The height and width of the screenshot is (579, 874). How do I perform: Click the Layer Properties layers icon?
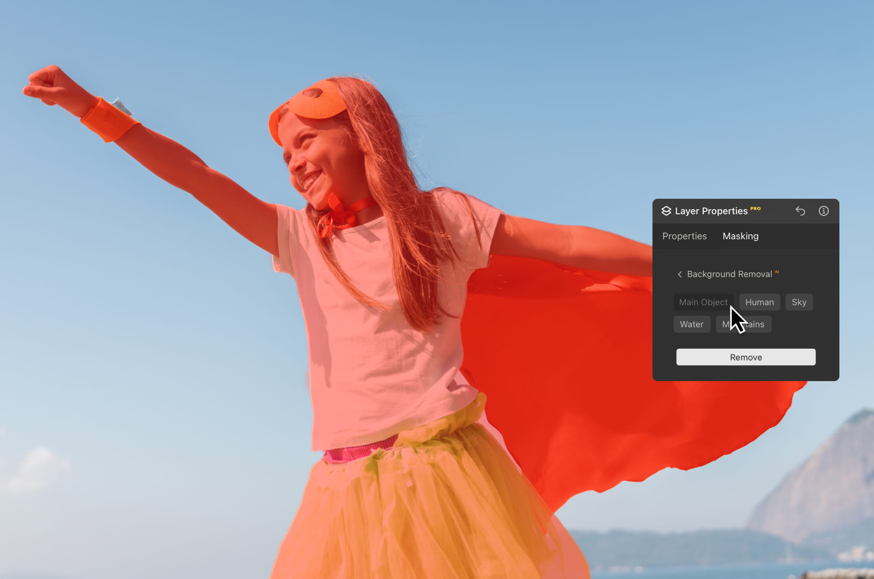[665, 211]
